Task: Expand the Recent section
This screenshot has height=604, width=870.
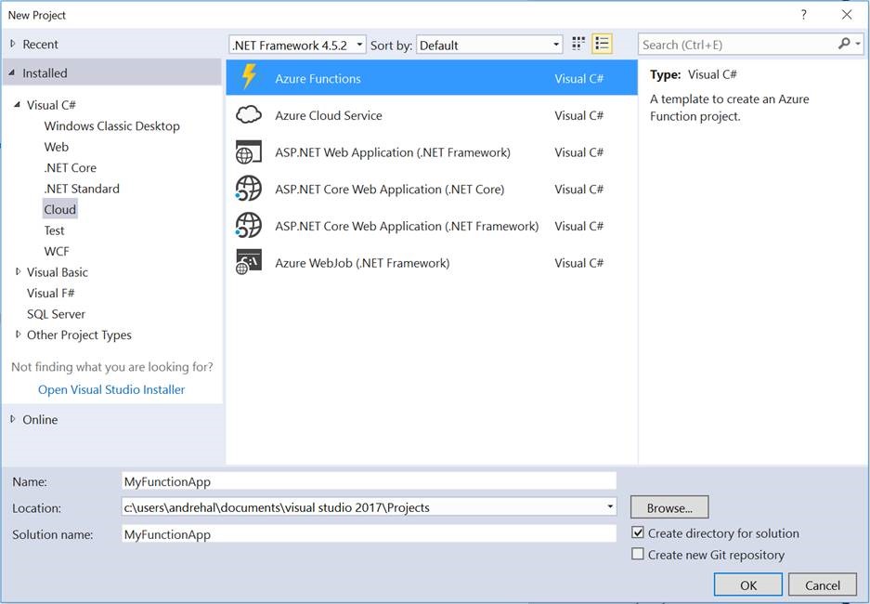Action: 13,44
